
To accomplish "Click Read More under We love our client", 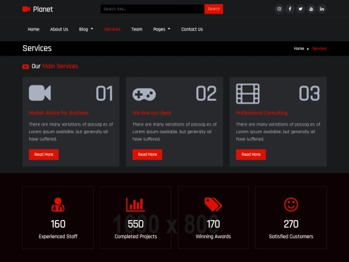I will [147, 155].
